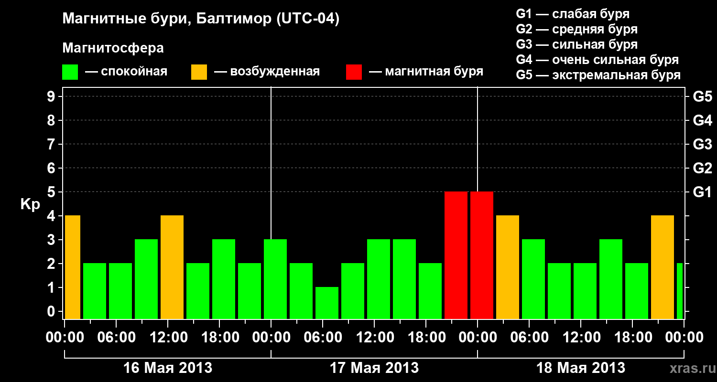Click the 'G4' right axis label
The width and height of the screenshot is (717, 382).
[x=702, y=120]
